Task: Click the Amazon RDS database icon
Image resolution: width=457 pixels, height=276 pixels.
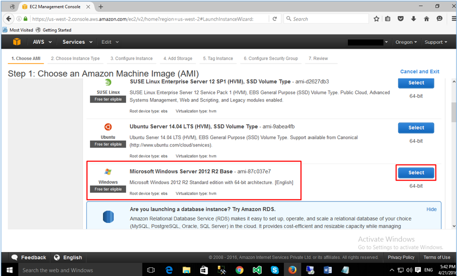Action: point(108,217)
